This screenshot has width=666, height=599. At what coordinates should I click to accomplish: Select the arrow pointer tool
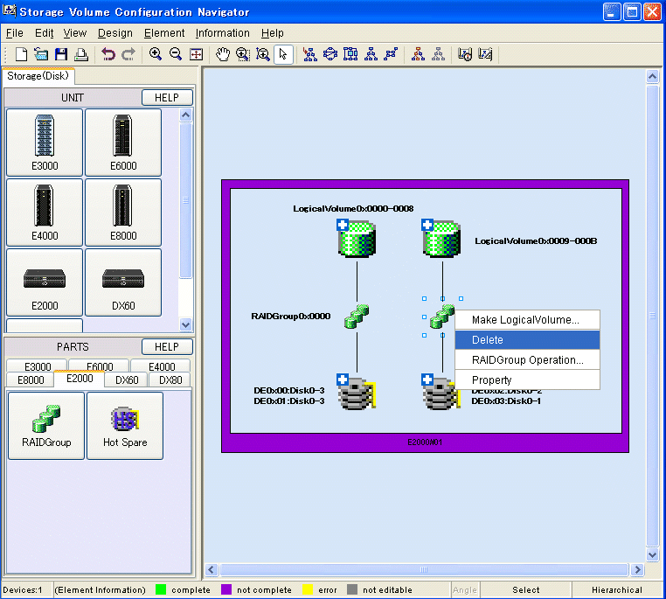click(x=283, y=54)
